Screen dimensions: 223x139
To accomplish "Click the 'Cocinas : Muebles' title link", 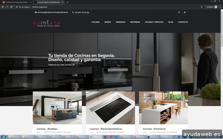I will [47, 129].
